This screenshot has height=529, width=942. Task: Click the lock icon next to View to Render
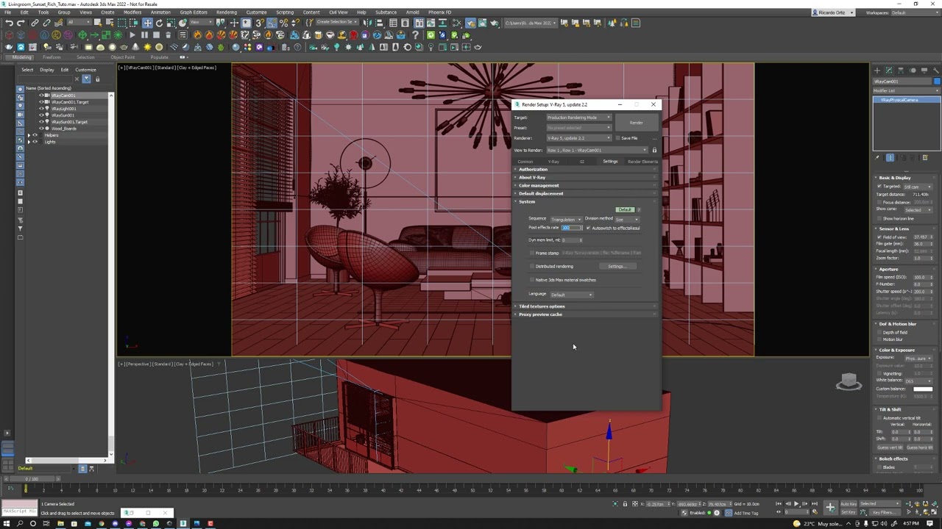(x=654, y=150)
